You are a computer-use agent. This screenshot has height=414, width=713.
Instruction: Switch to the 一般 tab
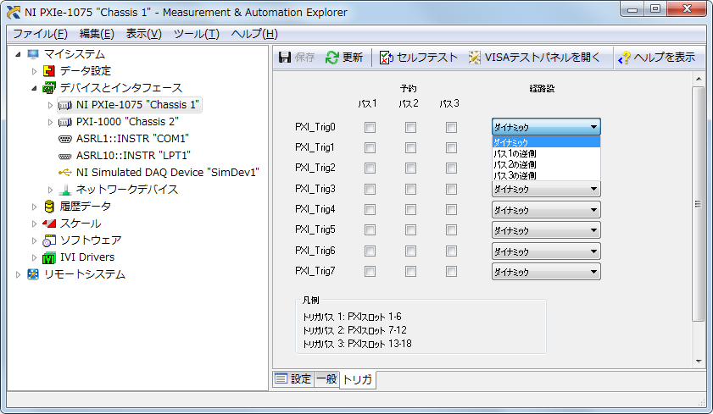[x=326, y=378]
